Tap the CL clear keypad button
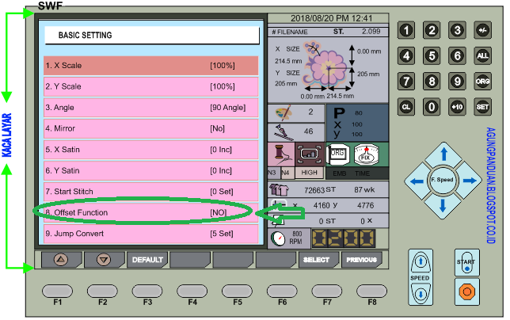 [406, 107]
